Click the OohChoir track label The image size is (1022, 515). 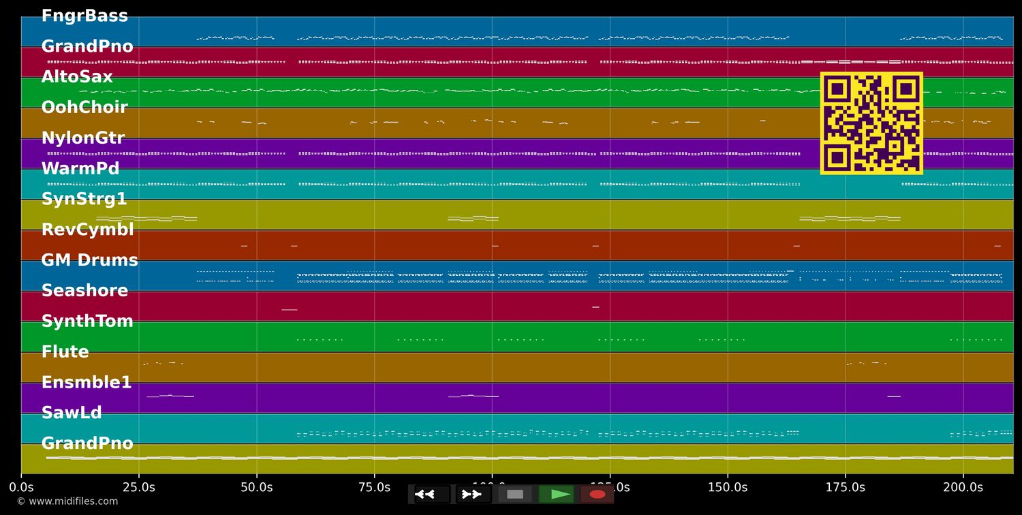(x=84, y=108)
